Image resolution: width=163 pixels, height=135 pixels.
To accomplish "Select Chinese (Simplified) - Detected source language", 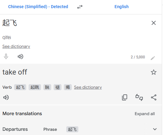I will tap(38, 7).
